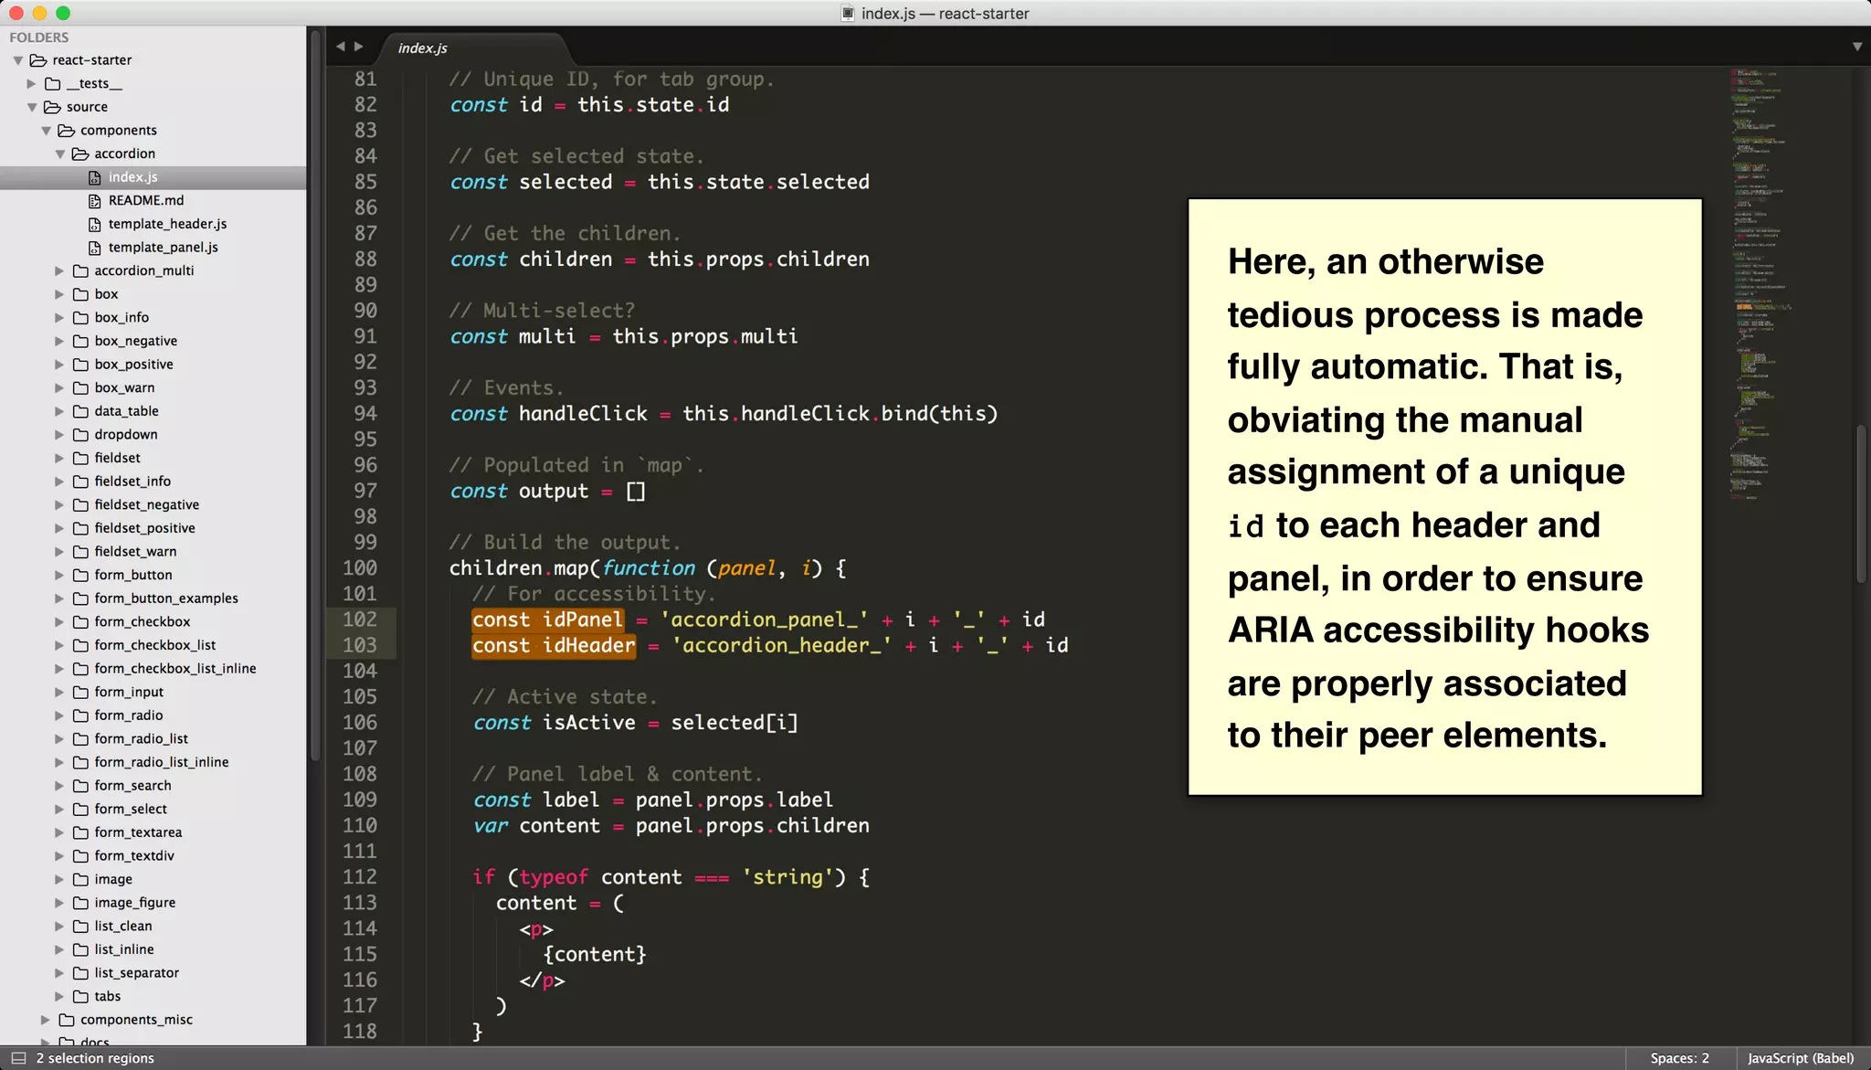Collapse the components folder
1871x1070 pixels.
pyautogui.click(x=46, y=131)
